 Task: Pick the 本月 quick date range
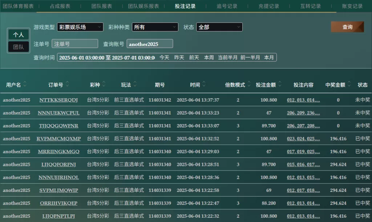[269, 58]
